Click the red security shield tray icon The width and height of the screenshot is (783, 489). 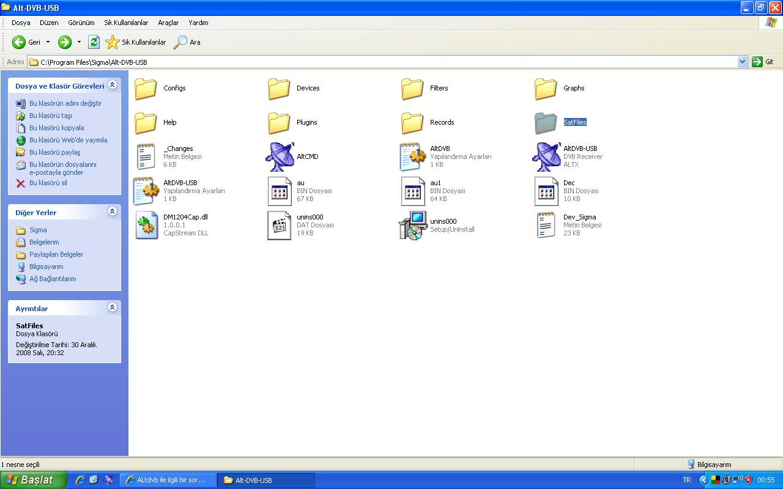748,480
